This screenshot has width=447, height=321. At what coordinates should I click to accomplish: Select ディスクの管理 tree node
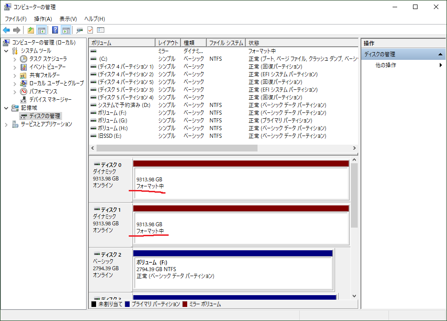pyautogui.click(x=45, y=116)
